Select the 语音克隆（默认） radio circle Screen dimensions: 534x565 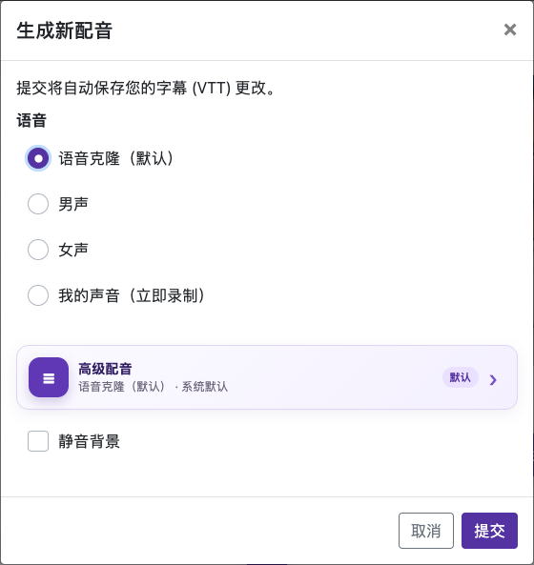pos(38,158)
